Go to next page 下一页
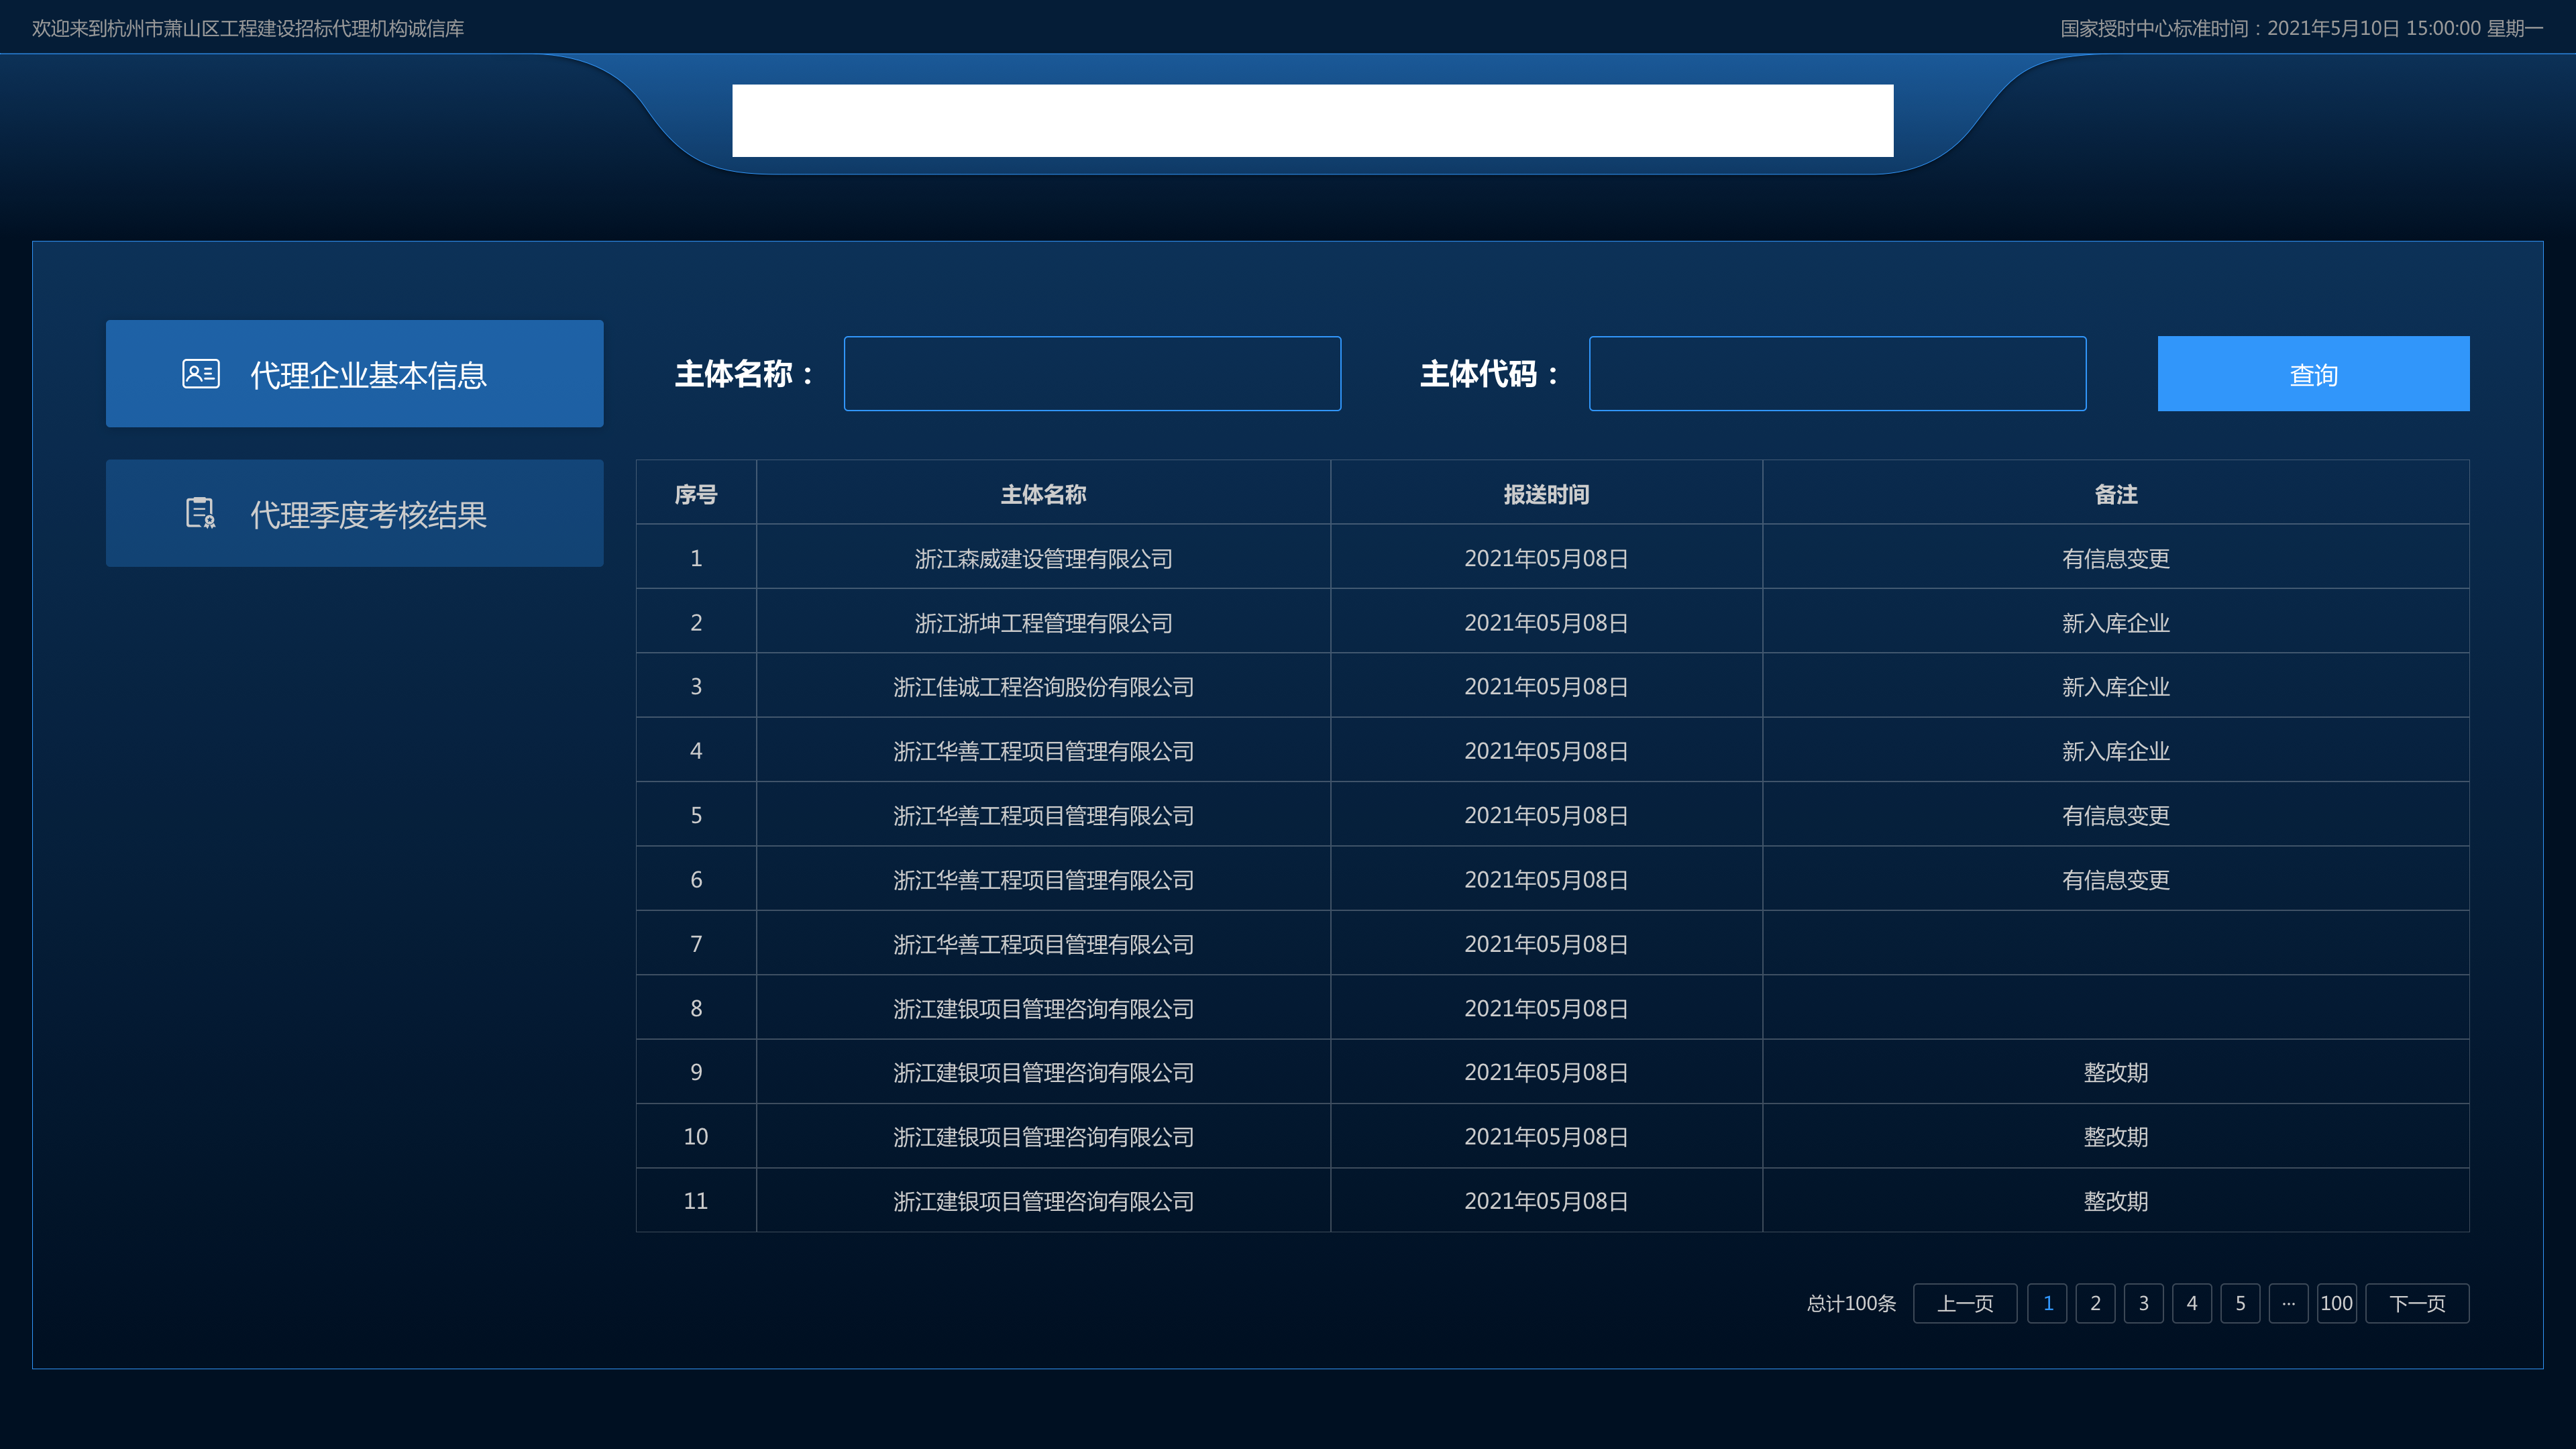 [x=2416, y=1303]
